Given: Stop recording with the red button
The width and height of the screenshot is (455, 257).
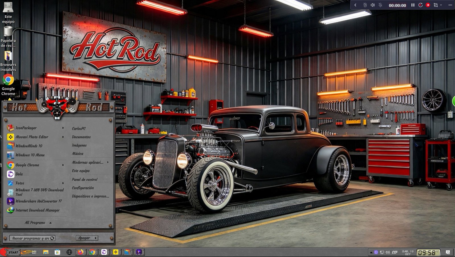Looking at the screenshot, I should [428, 5].
